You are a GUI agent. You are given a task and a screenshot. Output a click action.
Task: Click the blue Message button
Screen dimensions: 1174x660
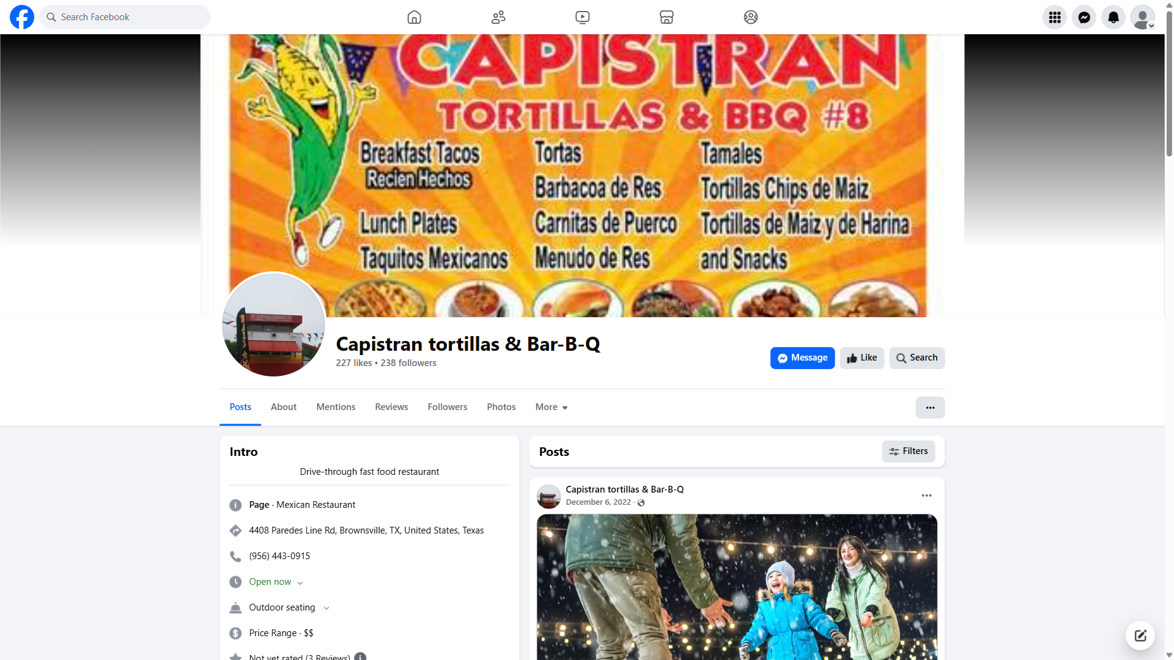pos(802,358)
